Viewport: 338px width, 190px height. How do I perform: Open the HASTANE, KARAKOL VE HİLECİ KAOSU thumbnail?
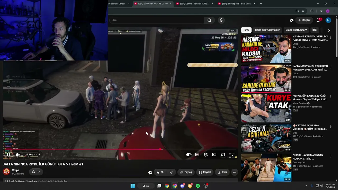[266, 49]
